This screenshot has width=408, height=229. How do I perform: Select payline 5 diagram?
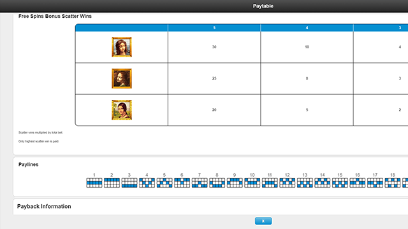(164, 183)
